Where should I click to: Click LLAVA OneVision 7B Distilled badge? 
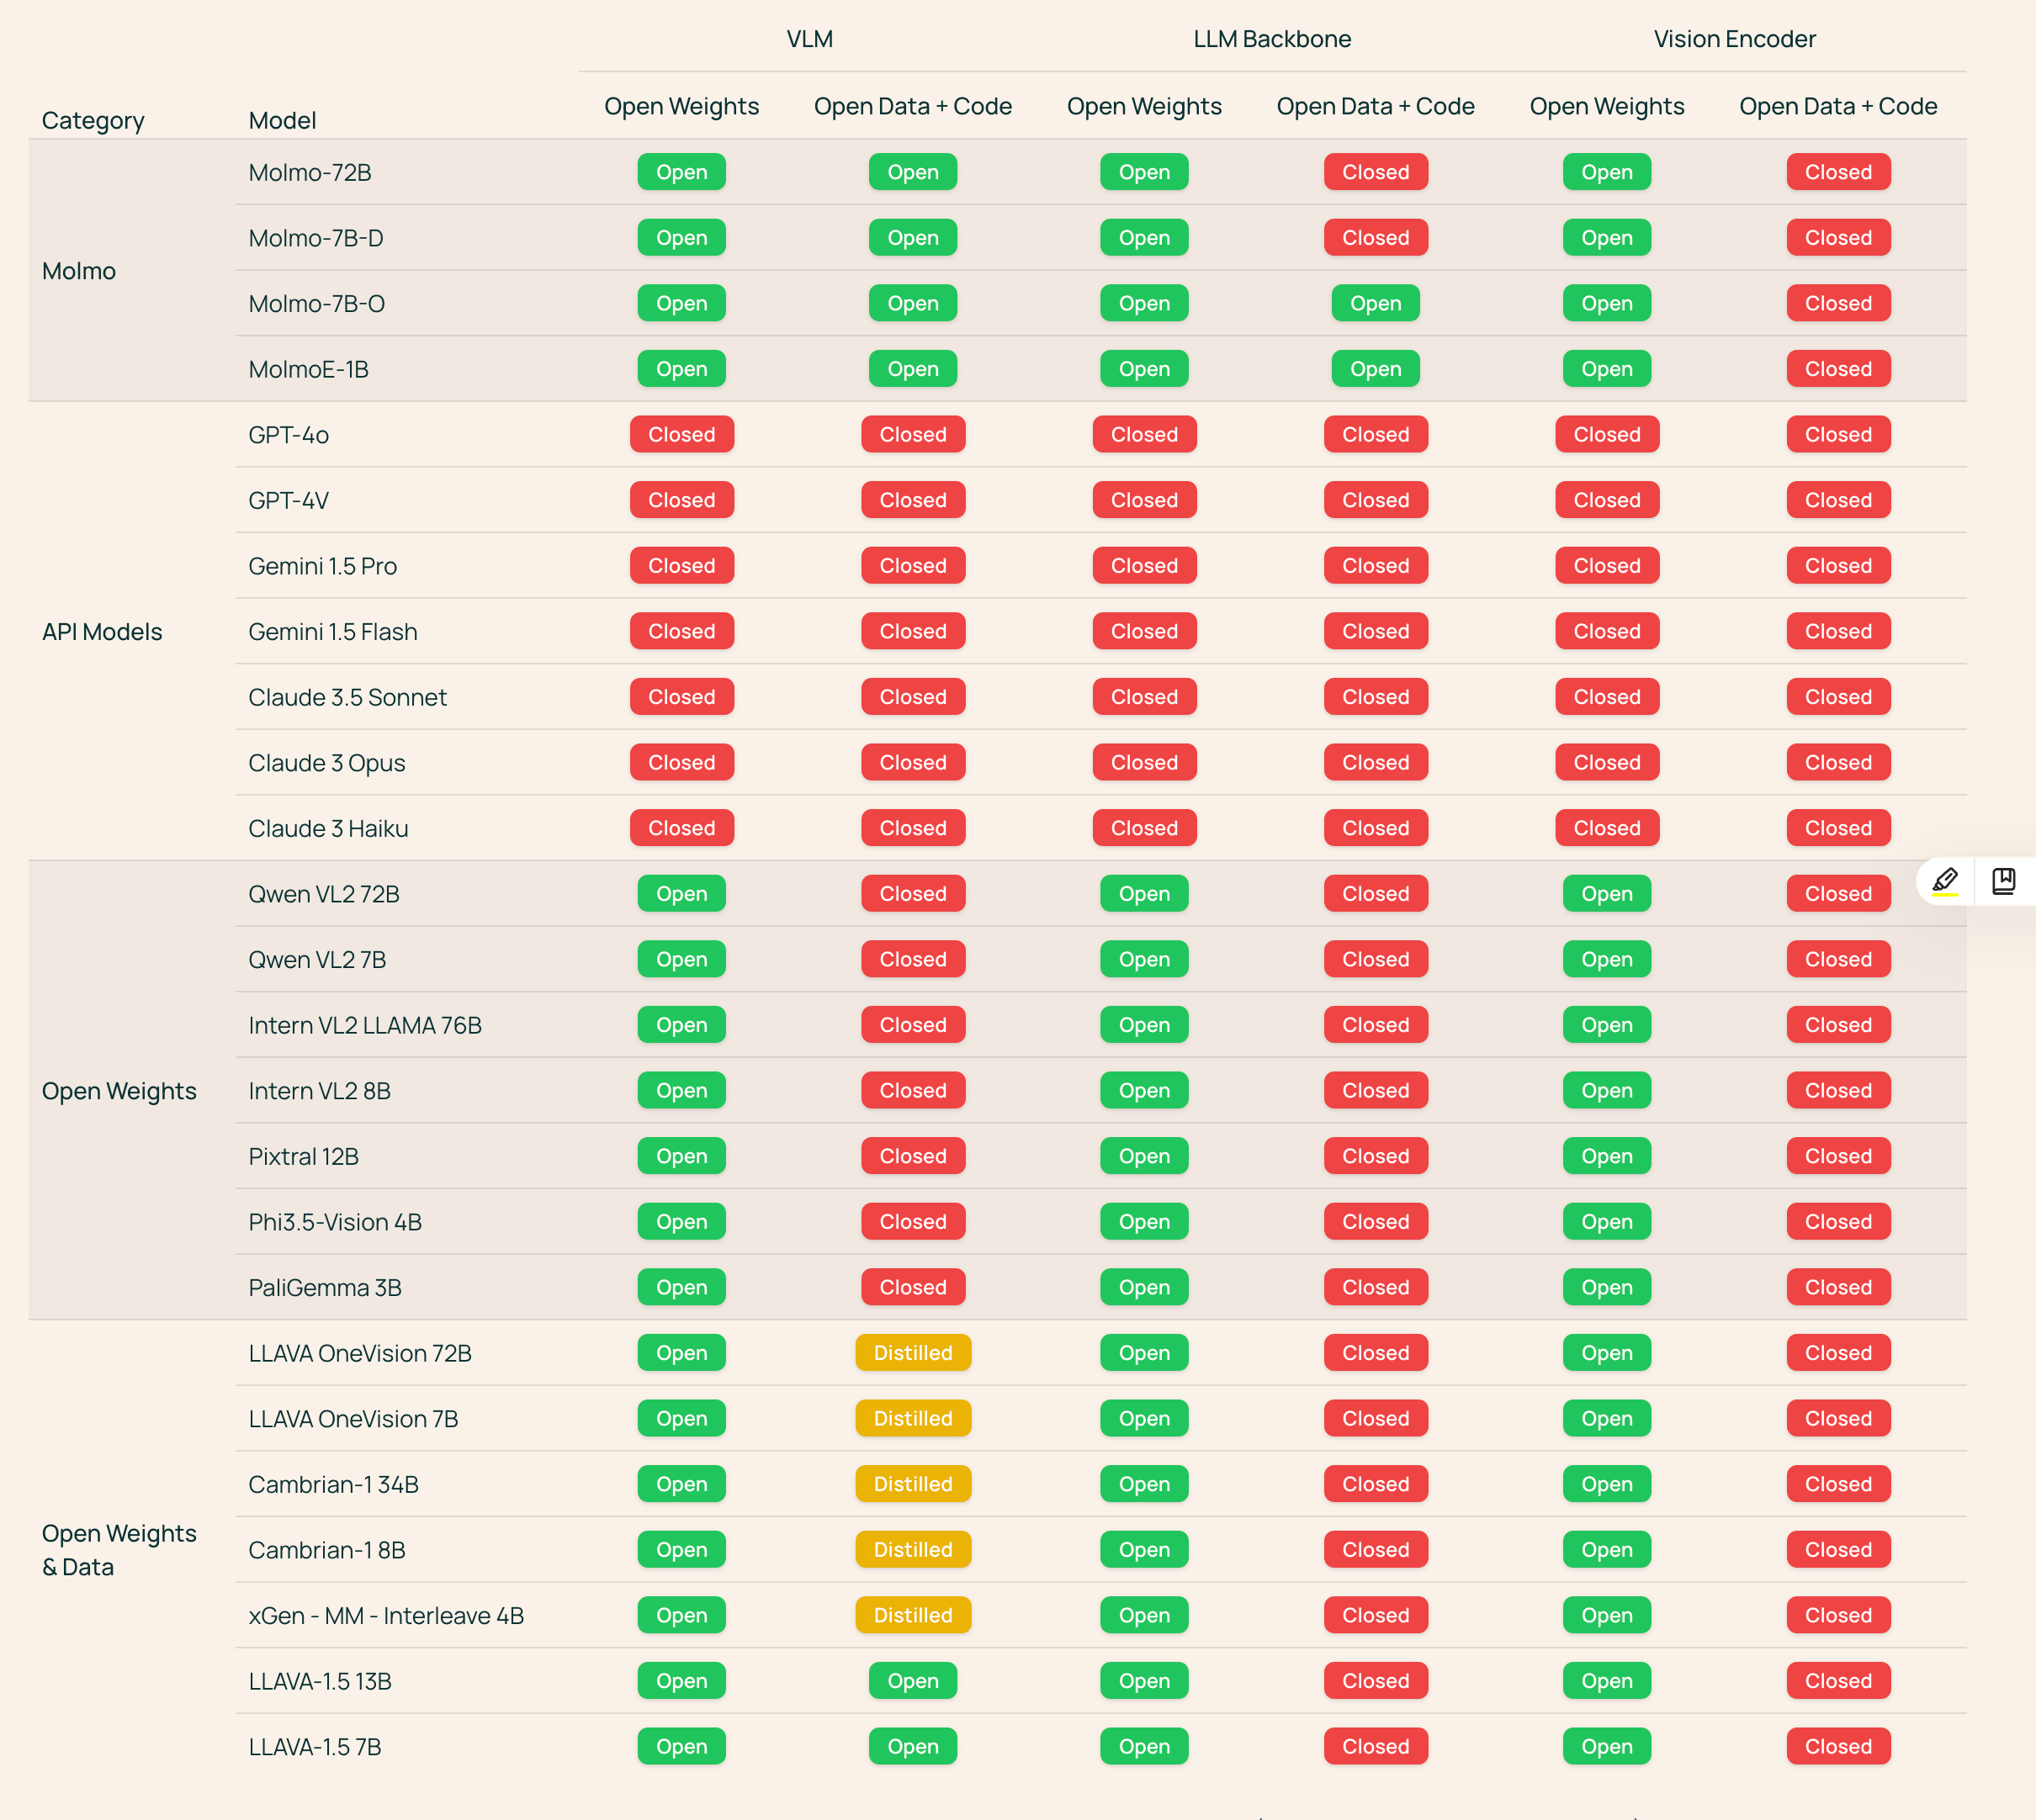tap(913, 1419)
